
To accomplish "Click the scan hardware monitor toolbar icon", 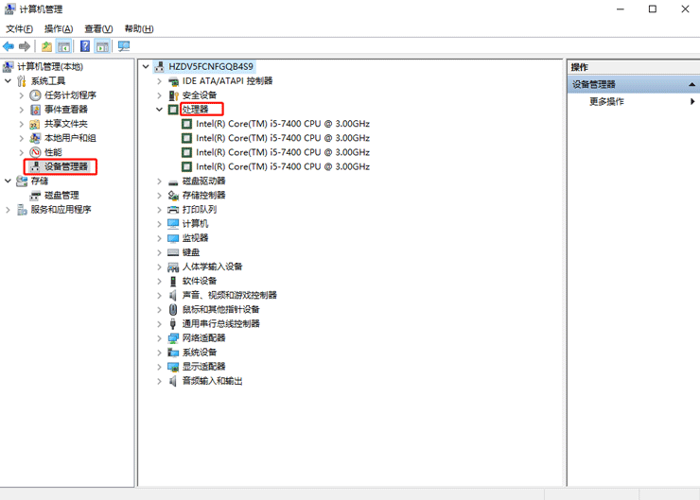I will [x=124, y=46].
